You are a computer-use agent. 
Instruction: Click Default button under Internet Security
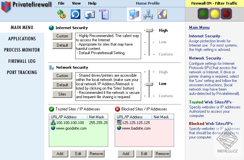click(x=62, y=45)
